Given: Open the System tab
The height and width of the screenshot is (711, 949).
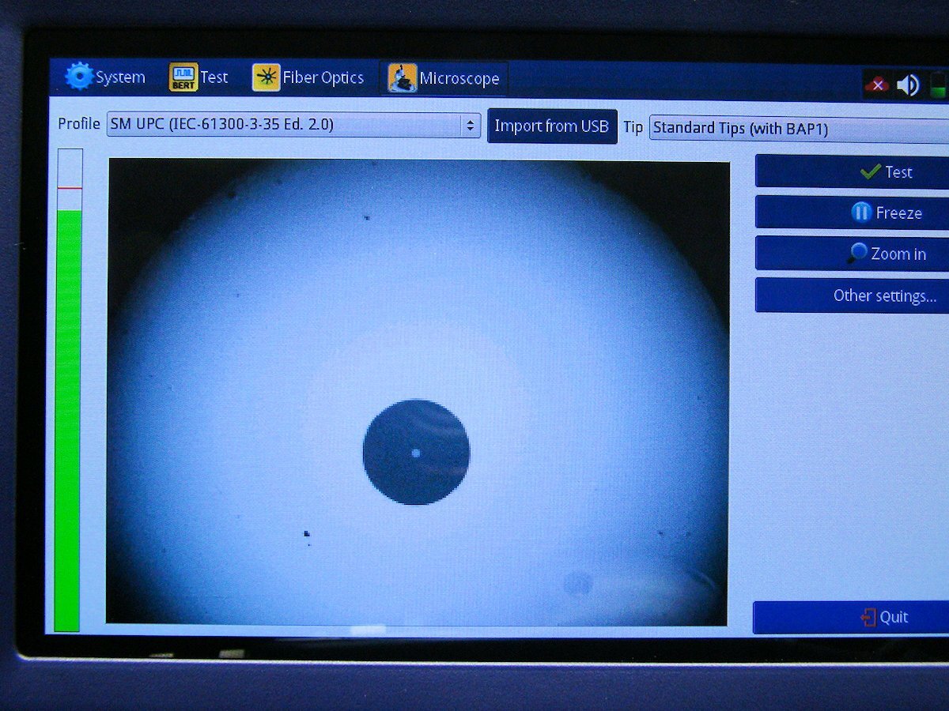Looking at the screenshot, I should click(105, 77).
